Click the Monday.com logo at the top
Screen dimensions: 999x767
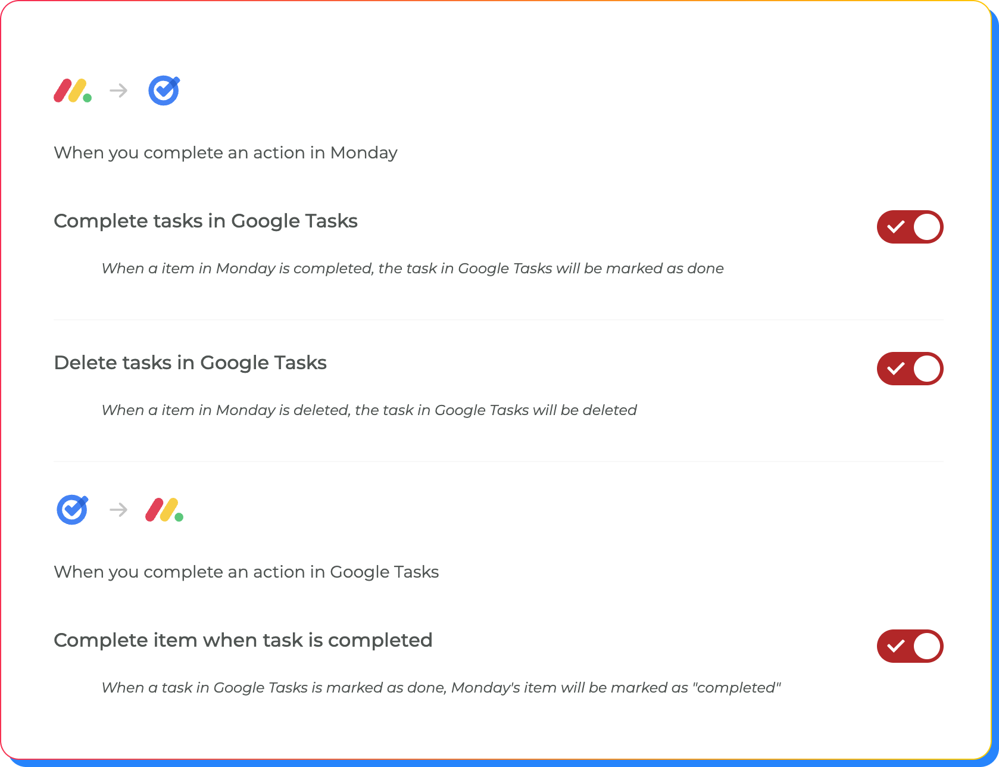(x=71, y=91)
